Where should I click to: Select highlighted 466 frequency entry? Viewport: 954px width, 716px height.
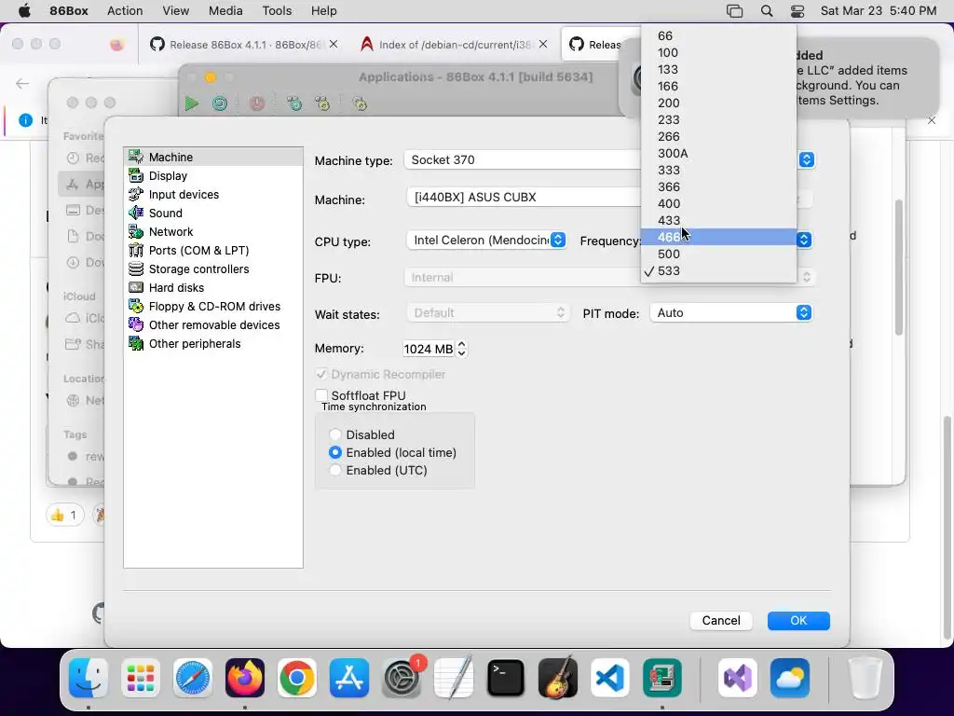coord(718,238)
